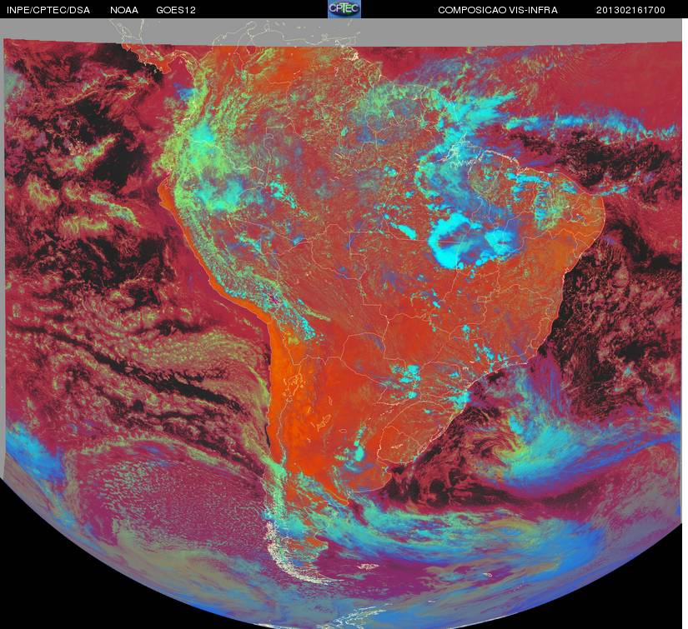Click the NOAA label

pyautogui.click(x=123, y=10)
